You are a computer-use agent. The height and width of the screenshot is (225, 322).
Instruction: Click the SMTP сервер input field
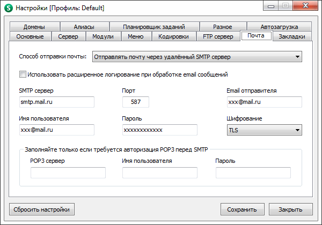pyautogui.click(x=56, y=102)
